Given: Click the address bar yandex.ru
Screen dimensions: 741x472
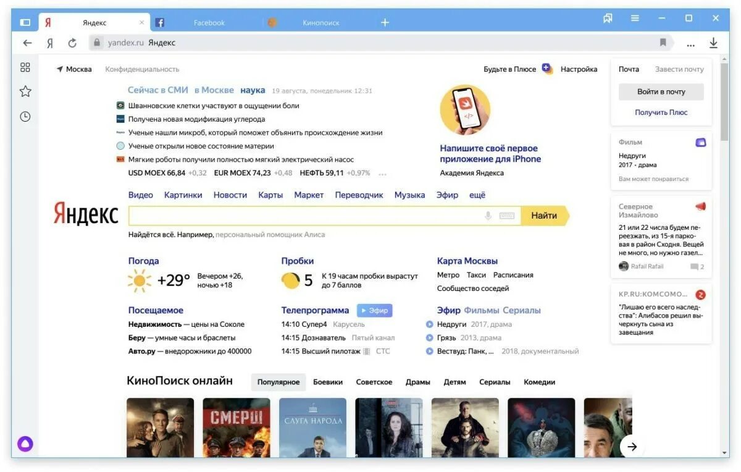Looking at the screenshot, I should pyautogui.click(x=126, y=43).
